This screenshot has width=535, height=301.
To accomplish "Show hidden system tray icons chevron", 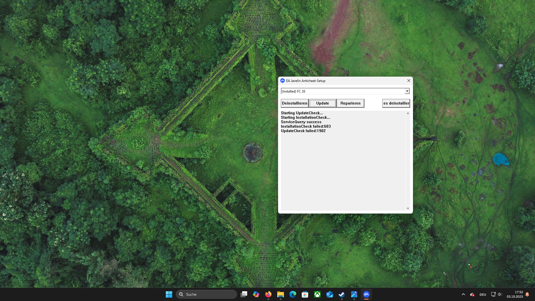I will click(463, 294).
